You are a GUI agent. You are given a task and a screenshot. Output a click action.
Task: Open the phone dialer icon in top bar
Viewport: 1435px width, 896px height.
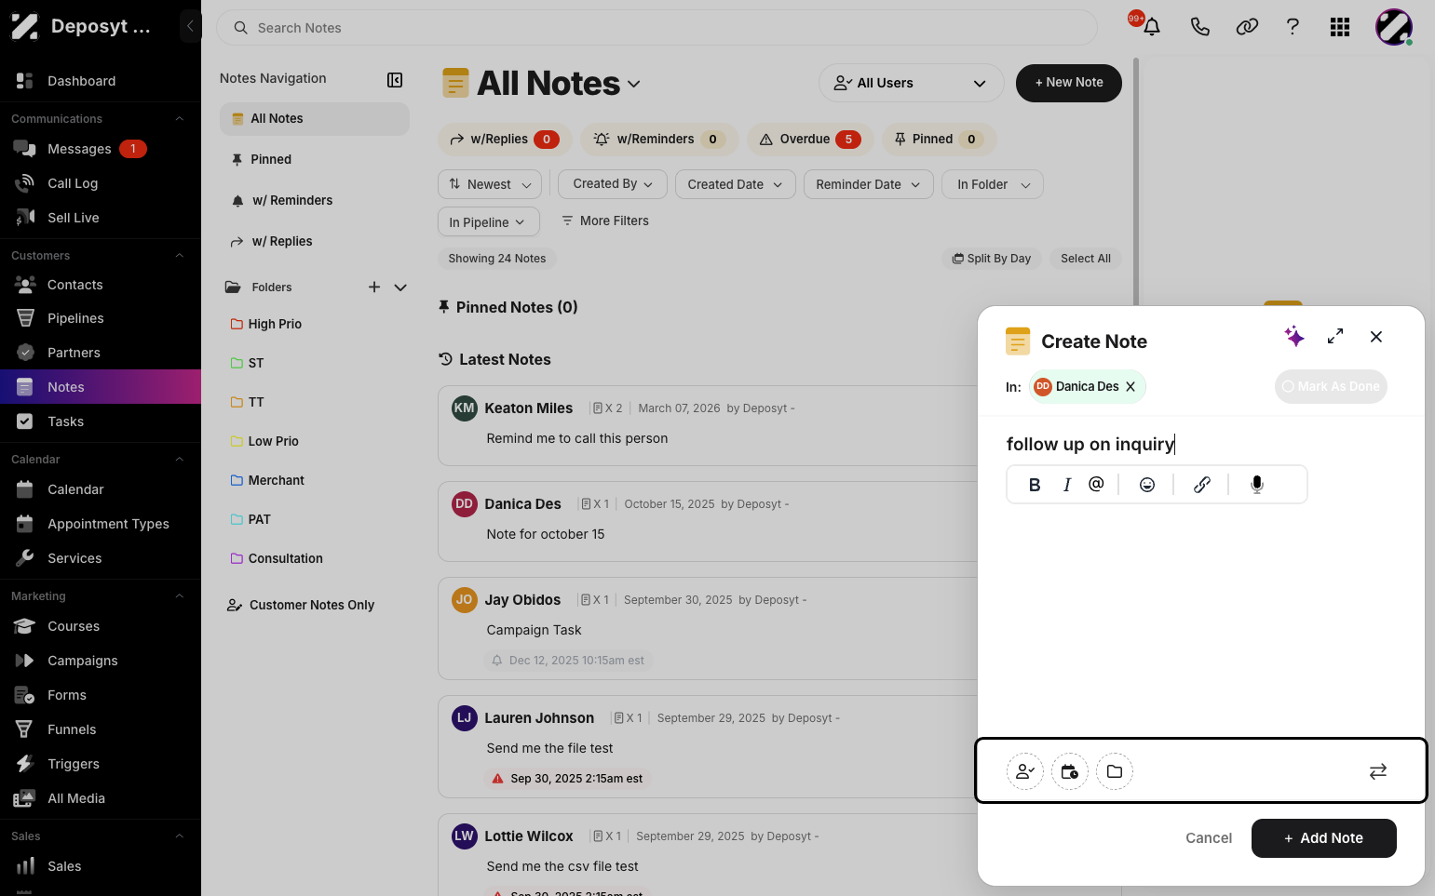pyautogui.click(x=1200, y=27)
